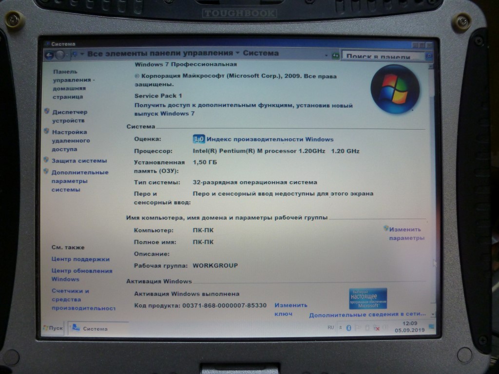Click Изменить ключ link

pos(291,309)
